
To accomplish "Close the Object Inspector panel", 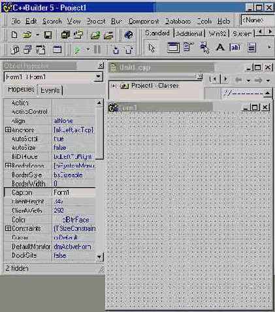I will tap(101, 65).
